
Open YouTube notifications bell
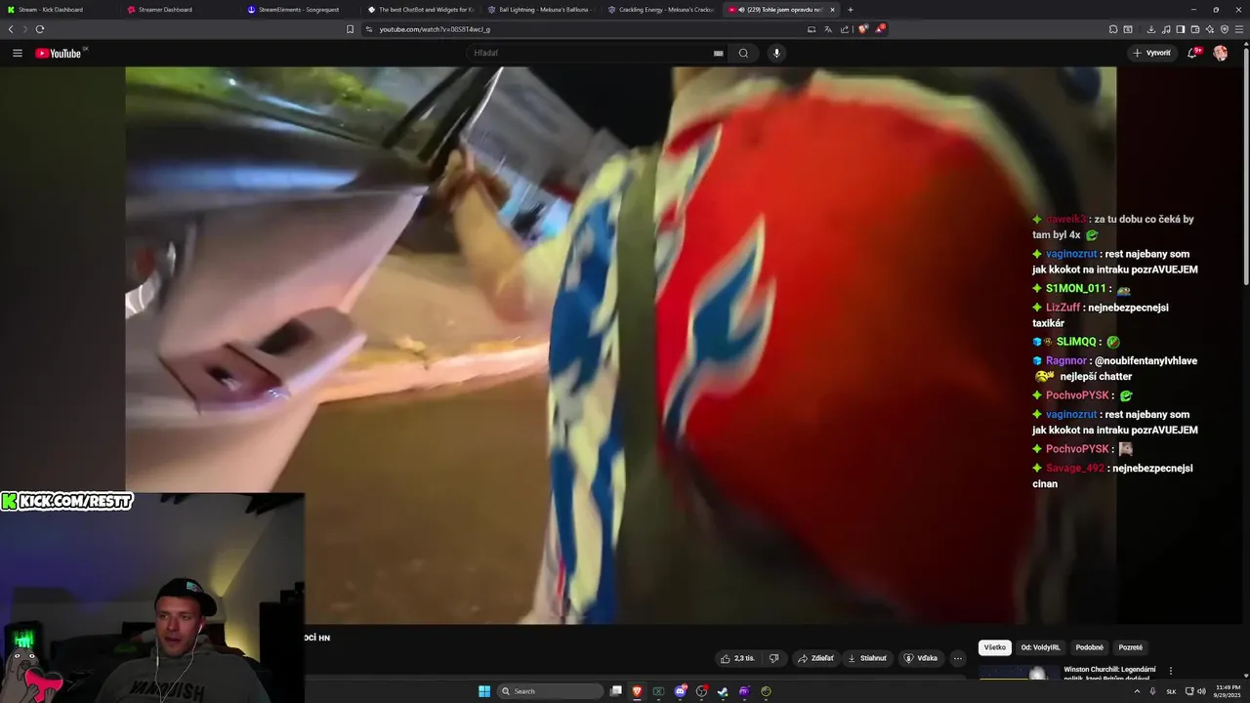[1192, 53]
